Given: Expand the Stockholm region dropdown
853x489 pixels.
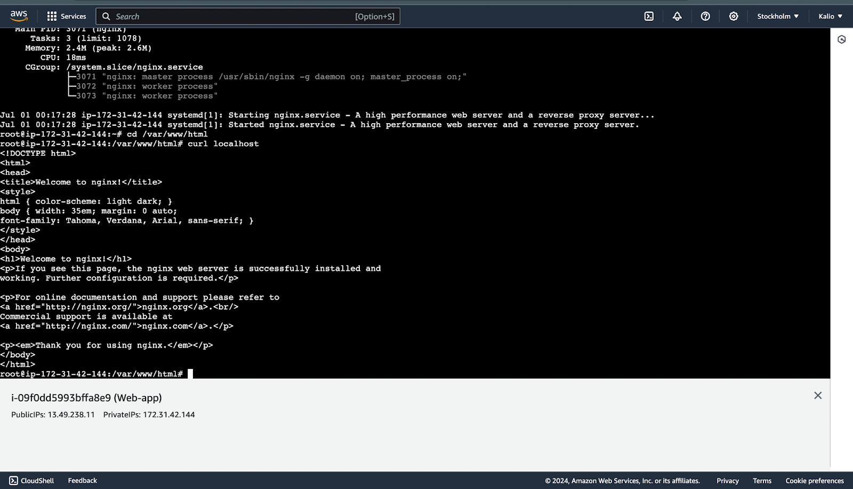Looking at the screenshot, I should point(778,17).
